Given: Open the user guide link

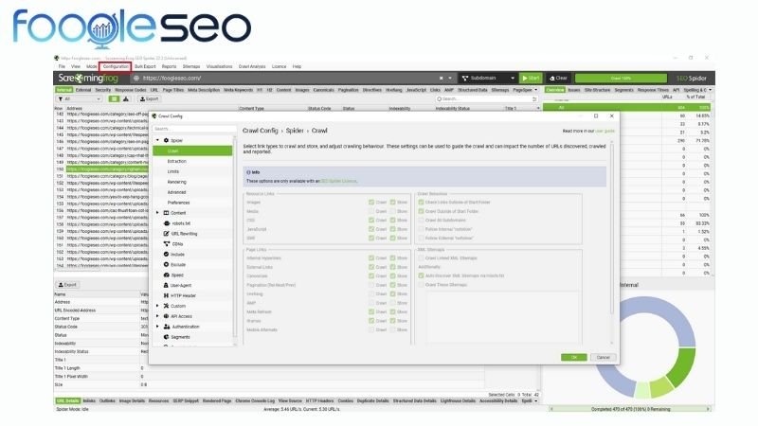Looking at the screenshot, I should (x=605, y=132).
